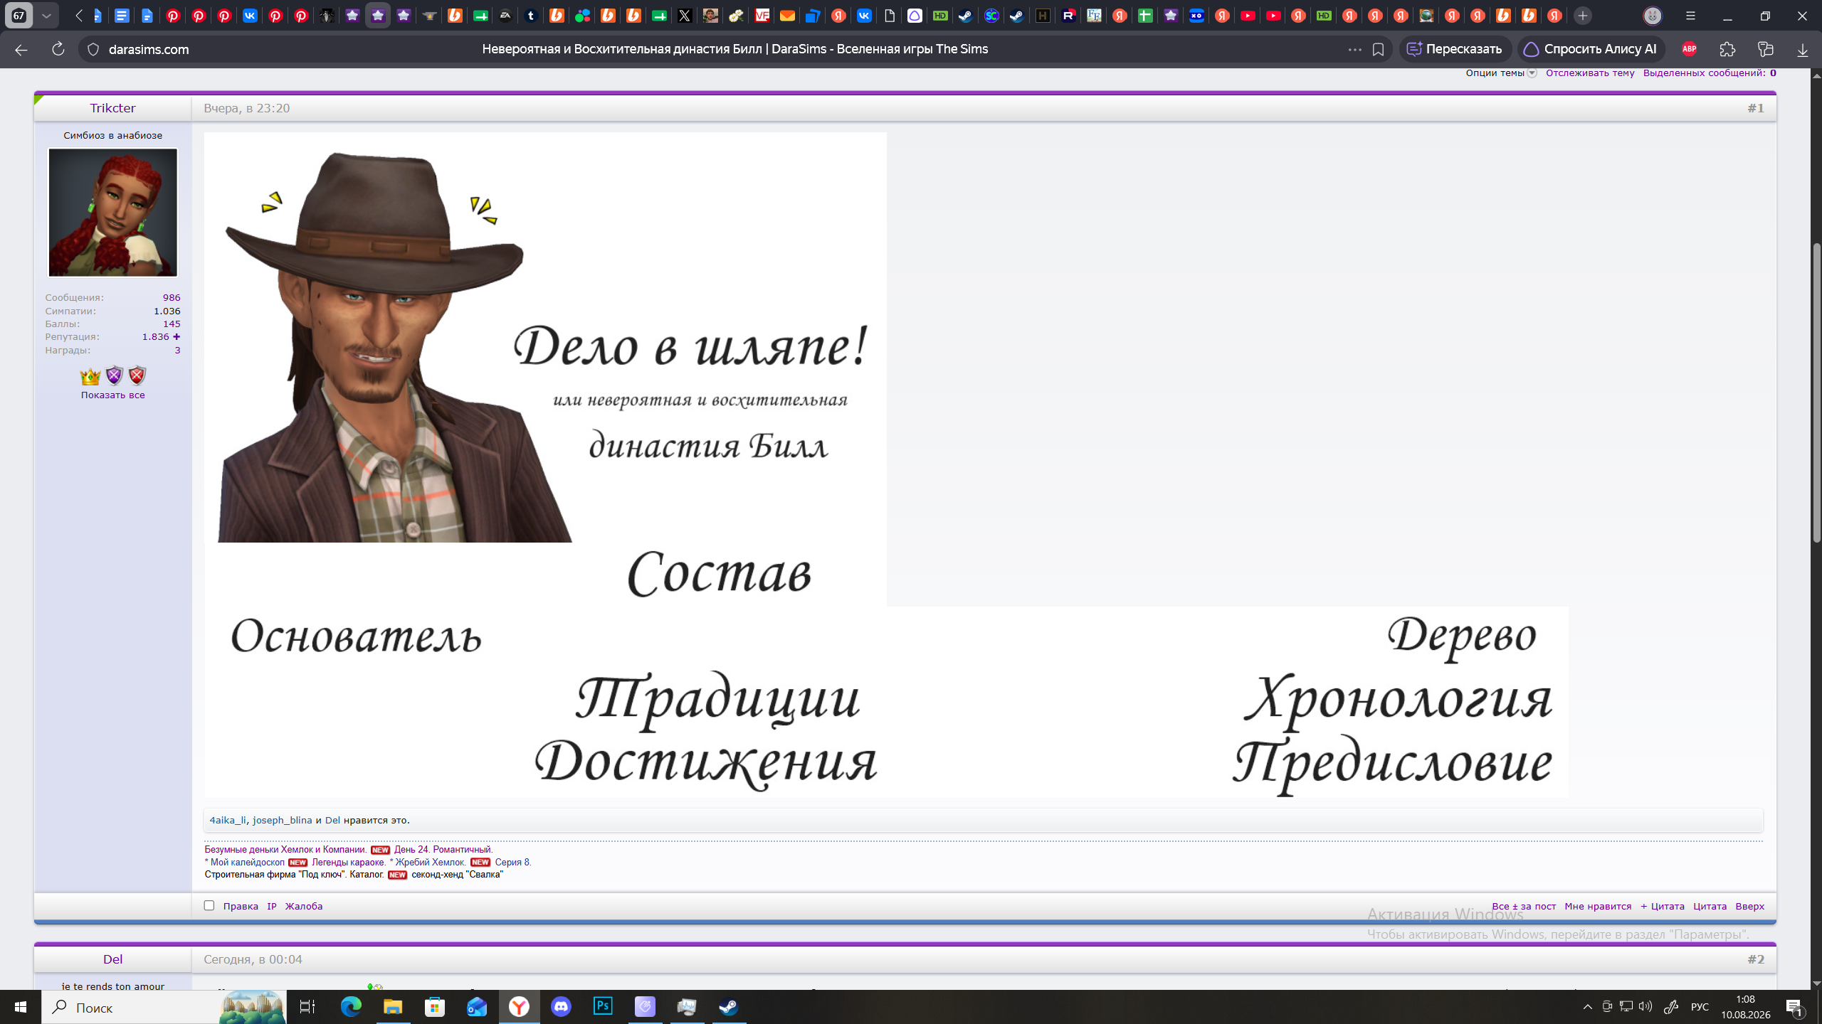Add a new browser tab
This screenshot has width=1822, height=1024.
tap(1583, 16)
